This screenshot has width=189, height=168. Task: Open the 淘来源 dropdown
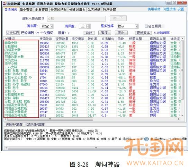pos(52,26)
